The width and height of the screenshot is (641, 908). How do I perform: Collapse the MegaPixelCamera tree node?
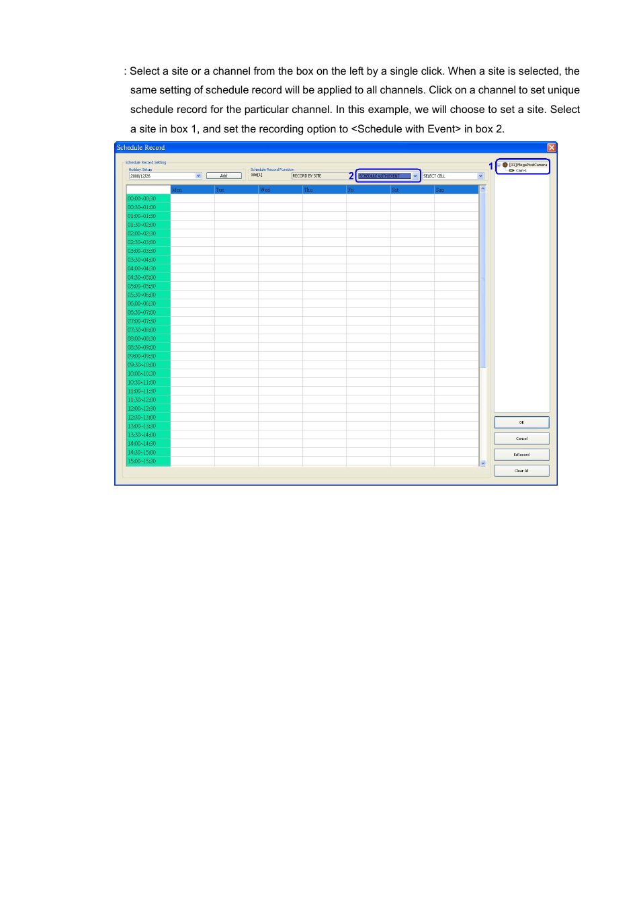[499, 165]
